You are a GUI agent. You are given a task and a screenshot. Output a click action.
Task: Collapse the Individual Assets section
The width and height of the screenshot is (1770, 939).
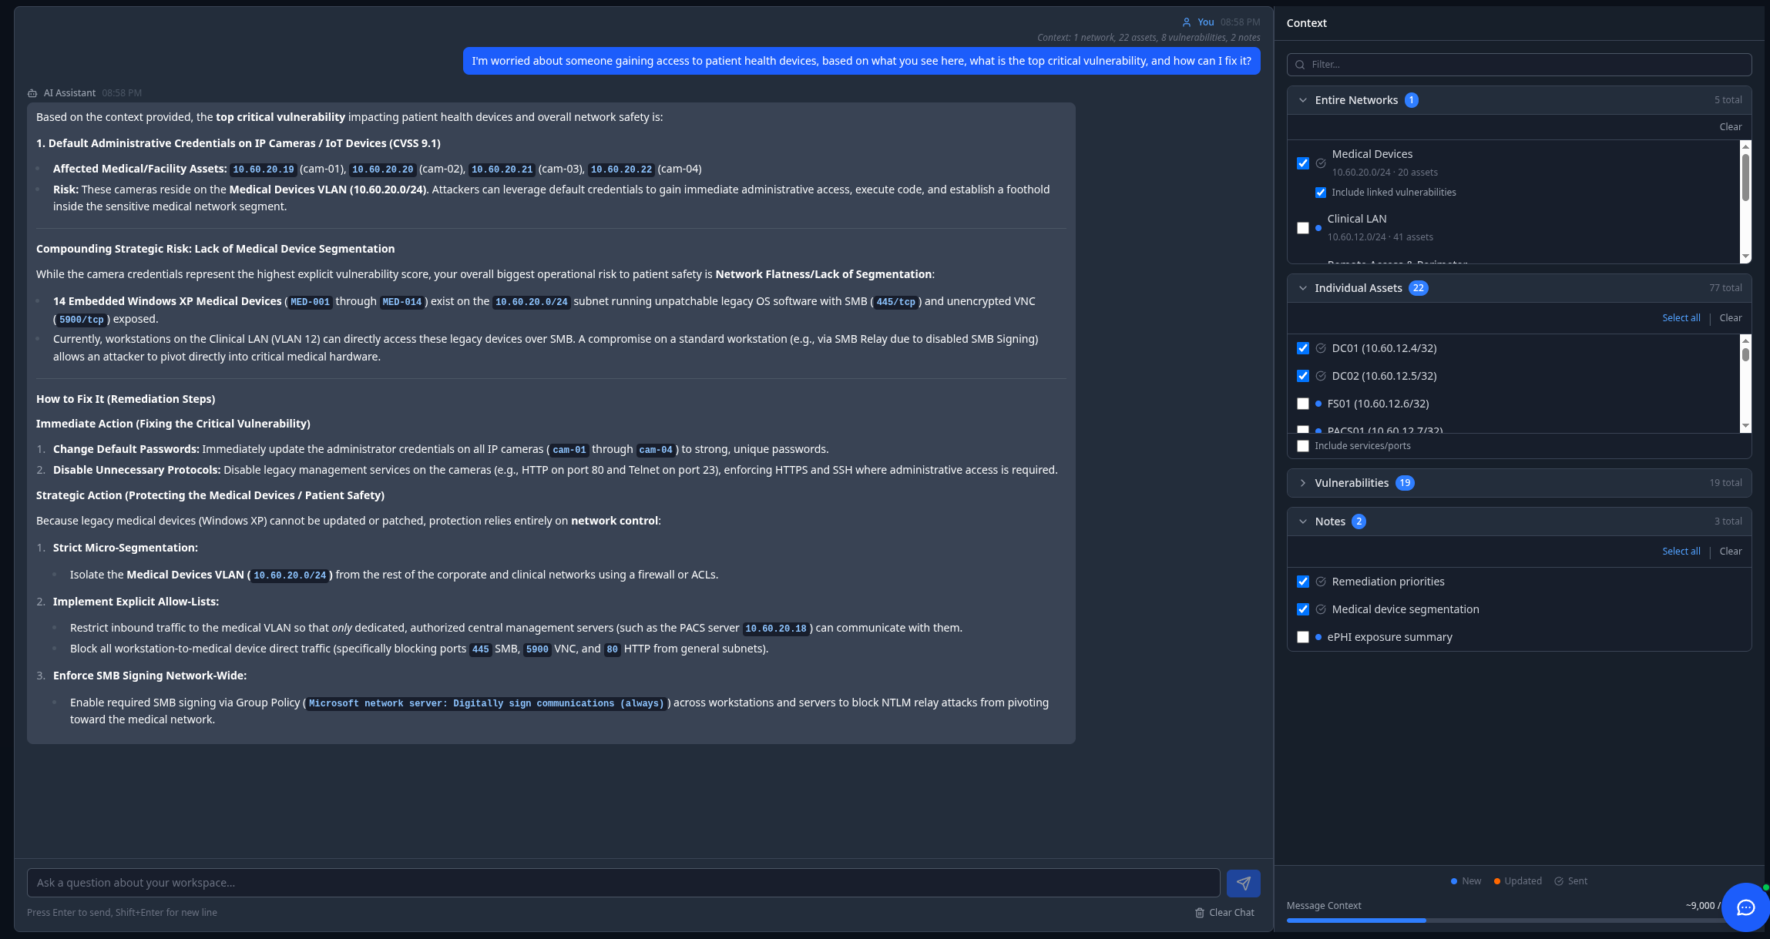tap(1303, 288)
